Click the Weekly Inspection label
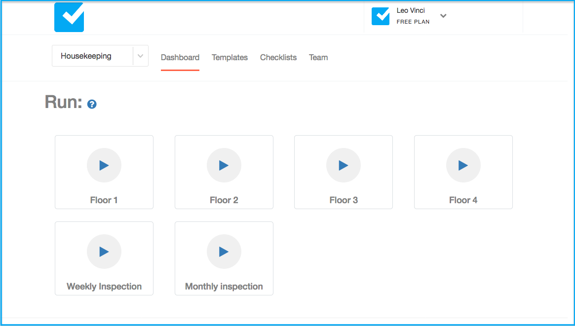575x326 pixels. (x=104, y=287)
